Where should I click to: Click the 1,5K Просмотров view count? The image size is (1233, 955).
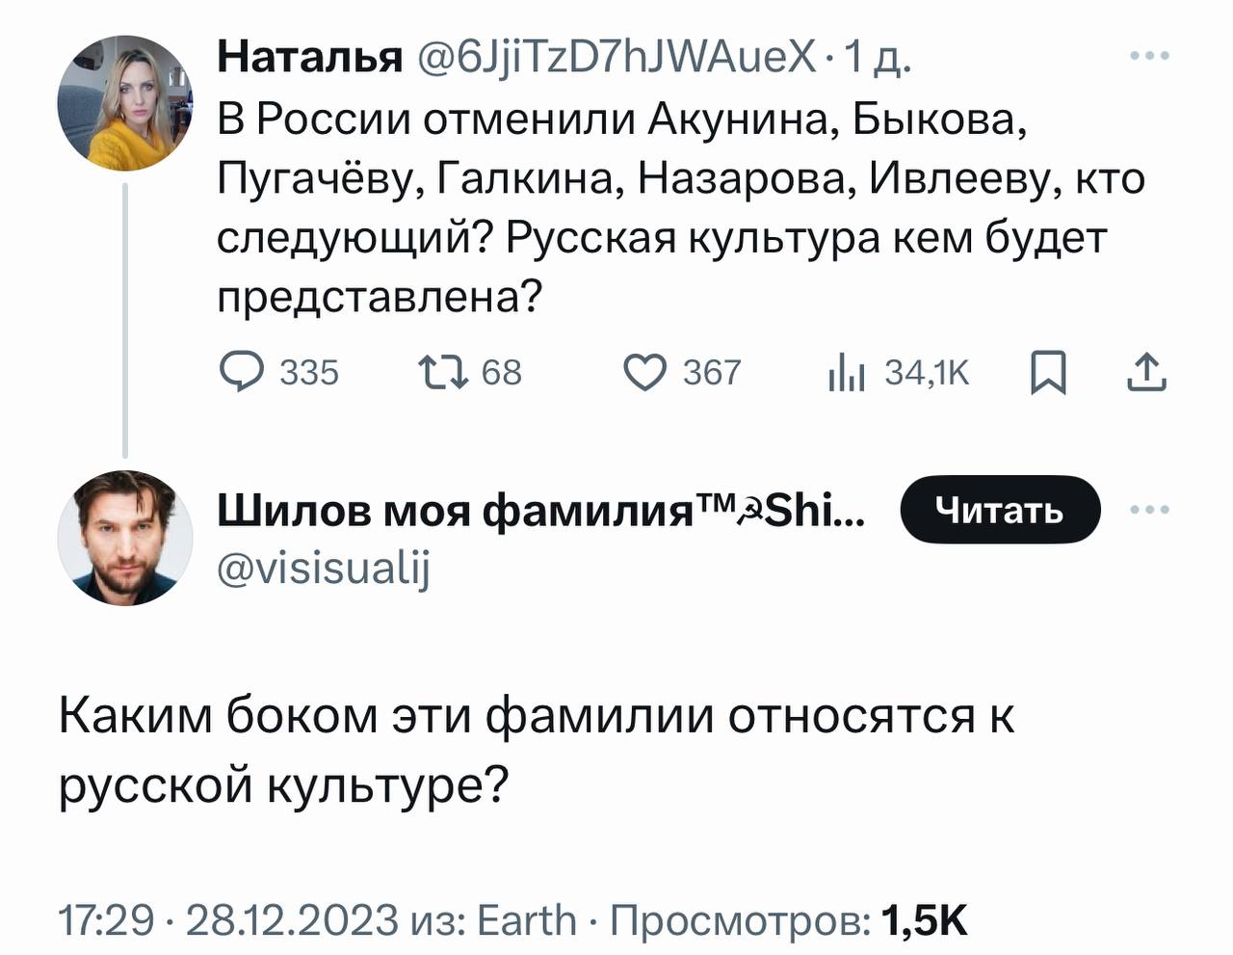click(923, 920)
